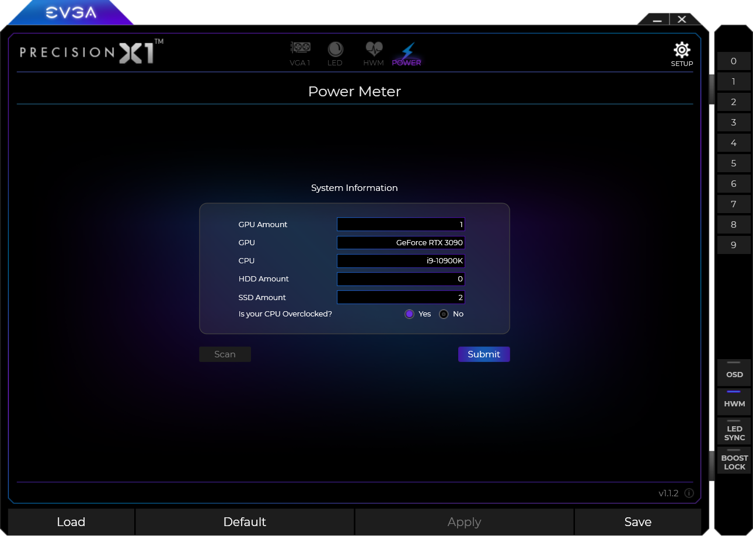Click the Precision X1 logo
The width and height of the screenshot is (753, 536).
coord(92,51)
